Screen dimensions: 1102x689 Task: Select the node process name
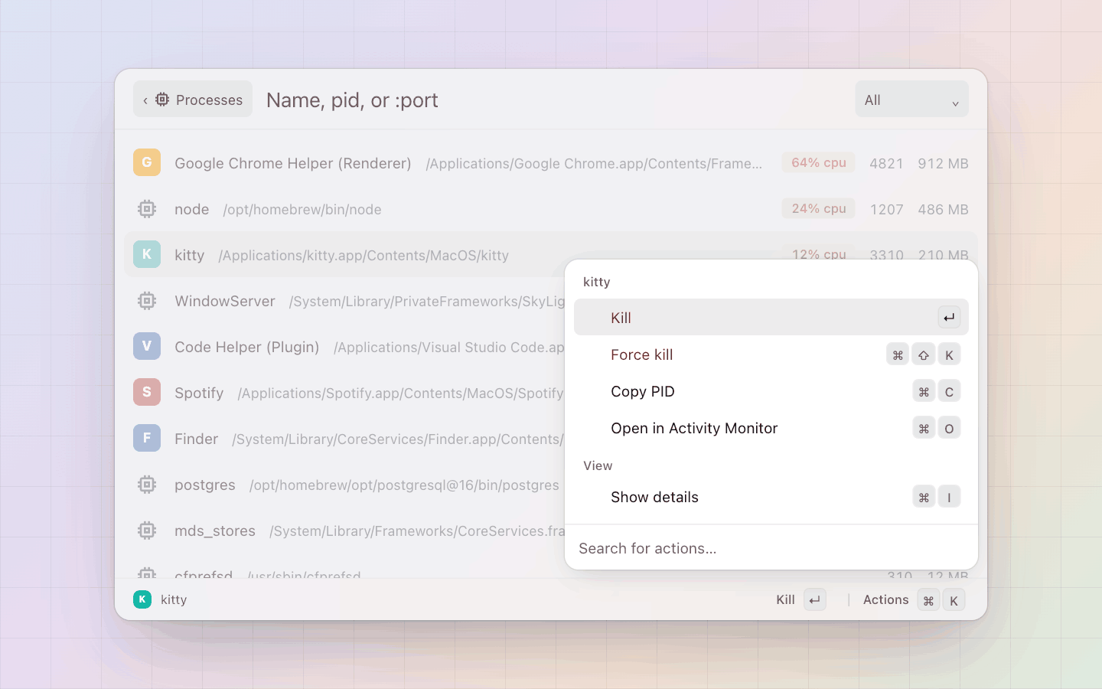[191, 209]
